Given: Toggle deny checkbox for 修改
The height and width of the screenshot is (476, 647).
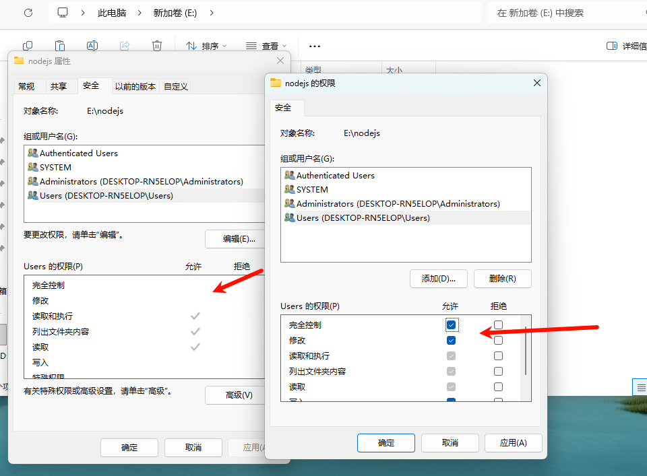Looking at the screenshot, I should point(499,341).
